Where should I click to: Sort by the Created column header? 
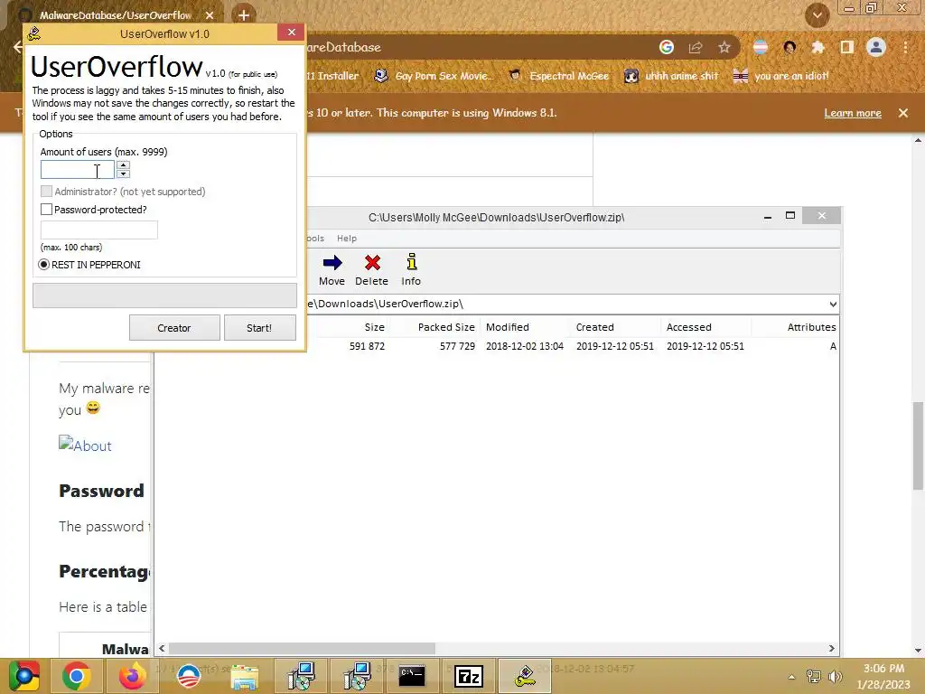click(594, 327)
